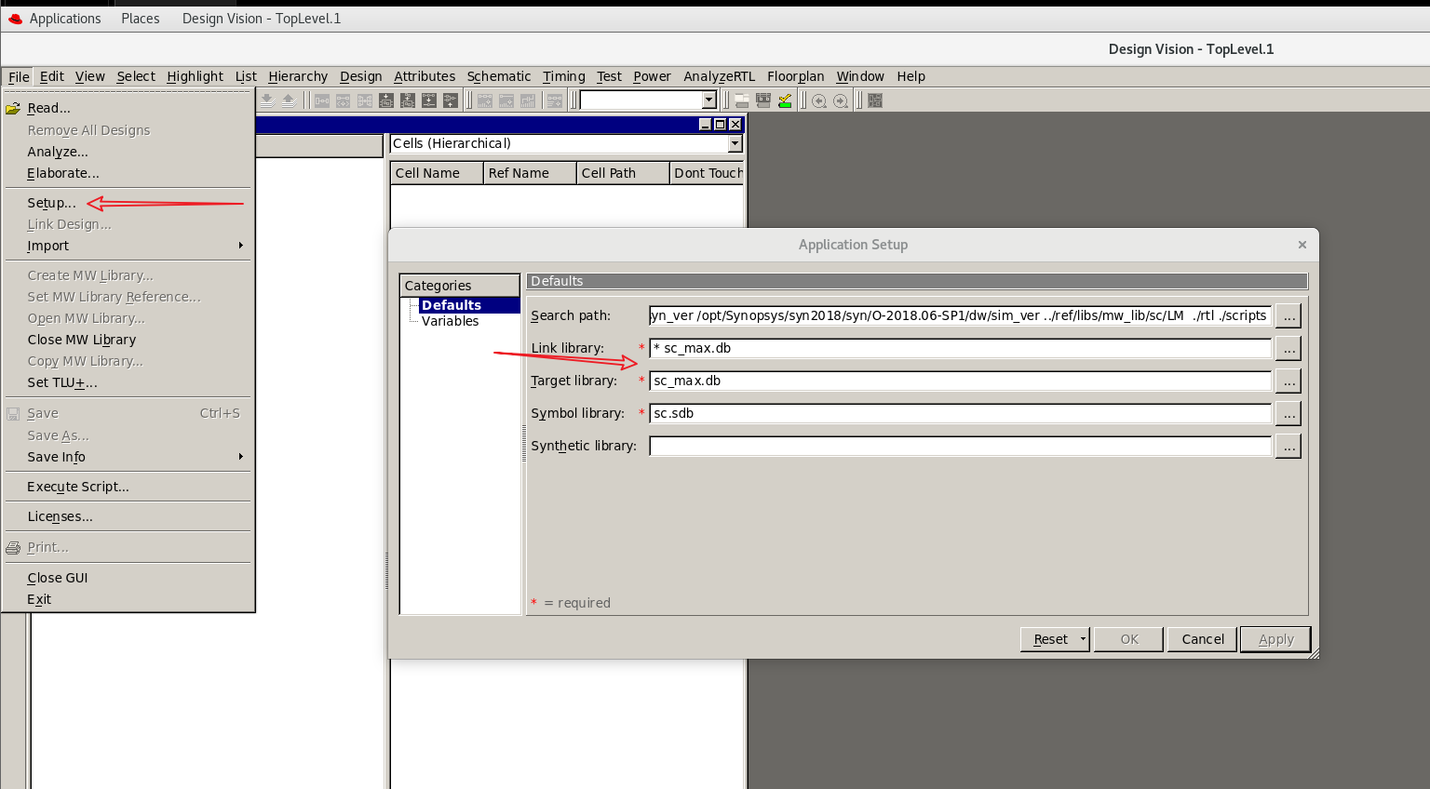
Task: Browse for Search path with ... button
Action: point(1288,315)
